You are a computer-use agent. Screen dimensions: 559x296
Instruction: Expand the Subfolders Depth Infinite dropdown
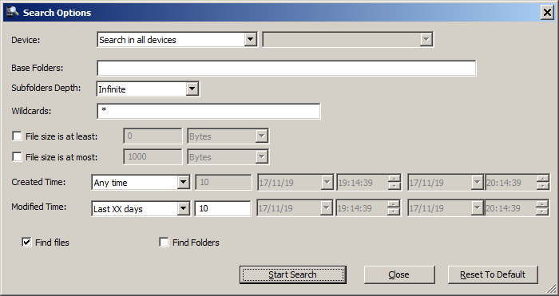click(x=148, y=89)
